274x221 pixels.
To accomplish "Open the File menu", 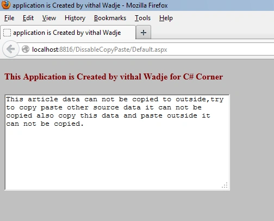I will (9, 18).
